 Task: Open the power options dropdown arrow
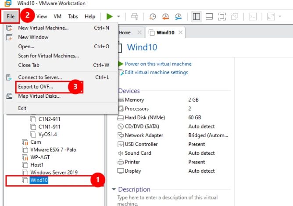[x=118, y=16]
